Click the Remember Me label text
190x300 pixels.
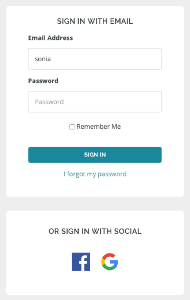pos(99,126)
